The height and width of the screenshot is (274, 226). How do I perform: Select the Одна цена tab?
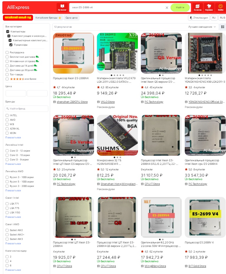(x=71, y=18)
